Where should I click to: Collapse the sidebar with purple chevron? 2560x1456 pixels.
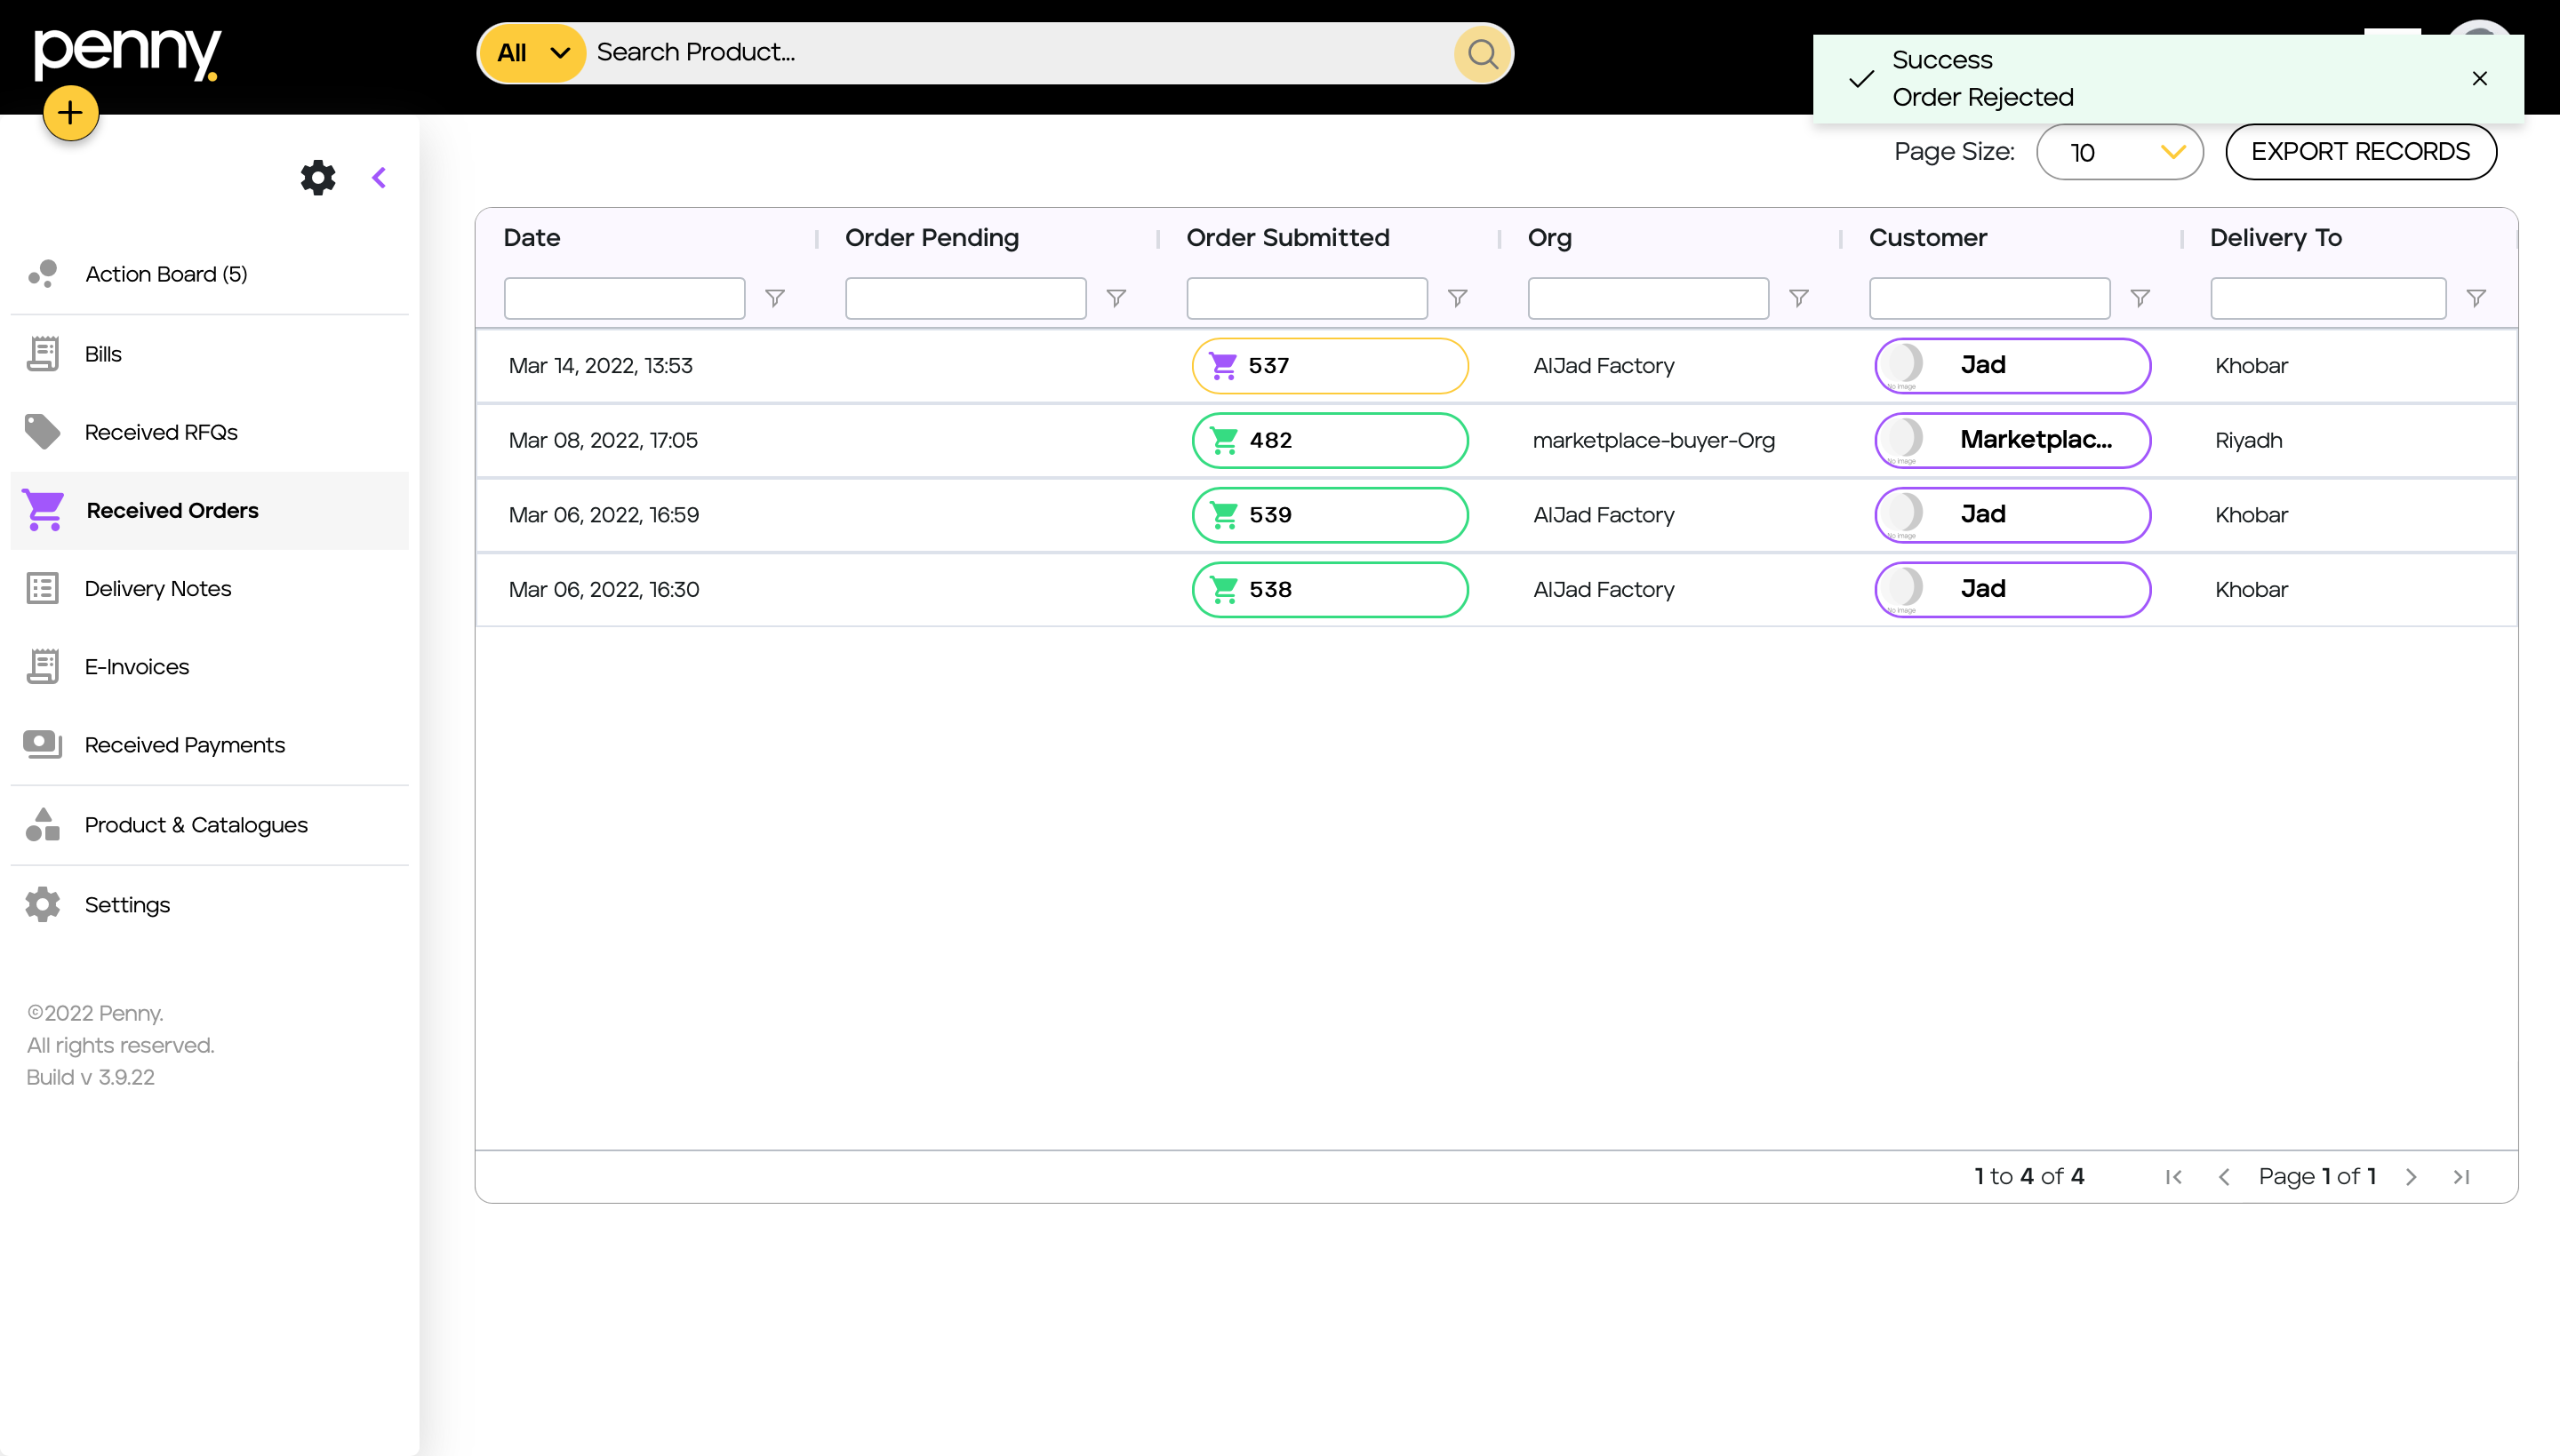point(380,178)
